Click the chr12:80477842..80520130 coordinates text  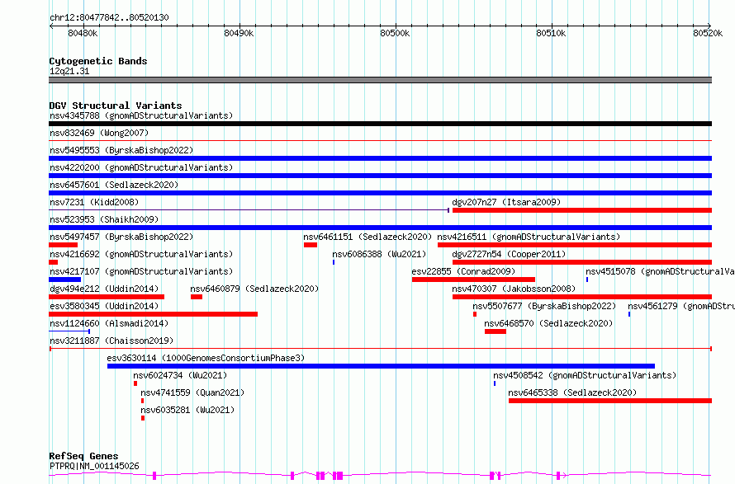(x=109, y=17)
